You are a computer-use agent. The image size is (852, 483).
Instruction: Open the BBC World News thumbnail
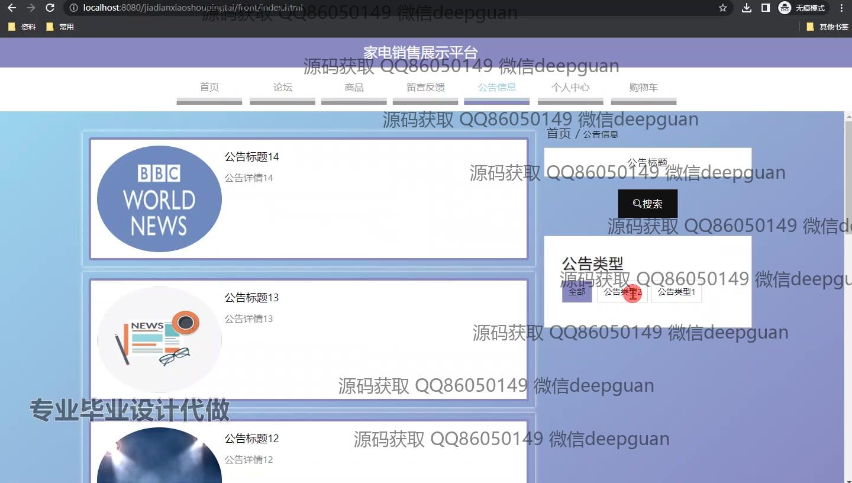point(159,199)
